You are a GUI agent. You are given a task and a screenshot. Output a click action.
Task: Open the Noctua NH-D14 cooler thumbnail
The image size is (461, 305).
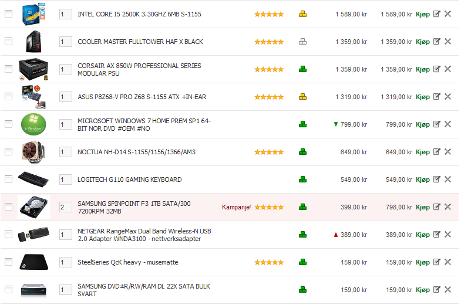tap(33, 152)
